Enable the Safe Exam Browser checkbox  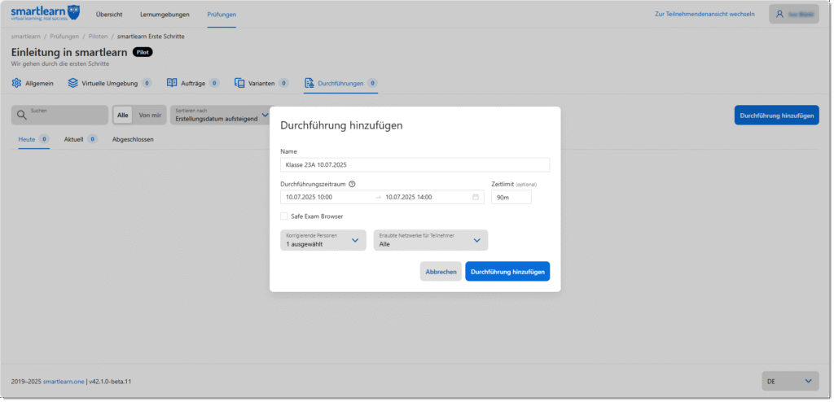(284, 216)
